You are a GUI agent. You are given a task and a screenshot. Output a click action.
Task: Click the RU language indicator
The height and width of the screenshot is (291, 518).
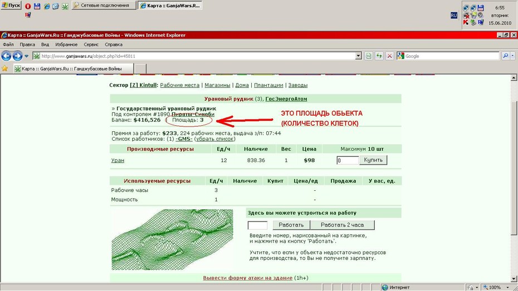coord(454,15)
